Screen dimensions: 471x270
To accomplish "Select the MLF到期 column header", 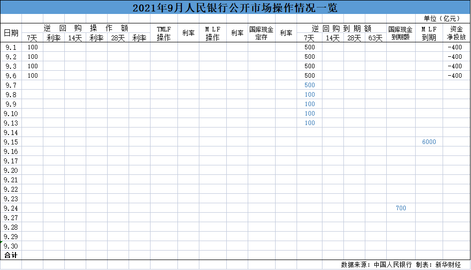I will click(429, 33).
